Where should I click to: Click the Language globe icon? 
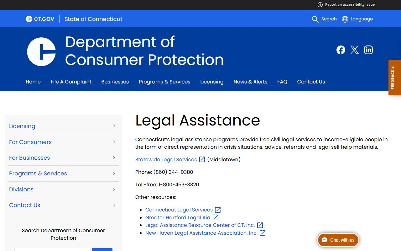345,19
